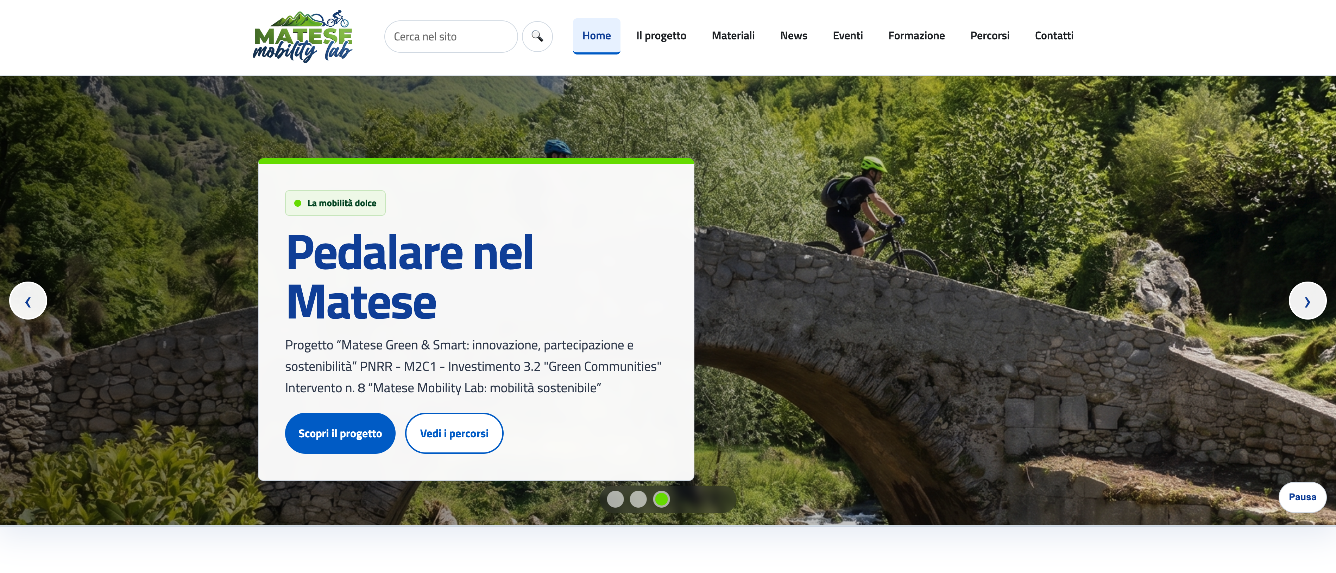
Task: Click the 'Pedalare nel Matese' headline
Action: [410, 277]
